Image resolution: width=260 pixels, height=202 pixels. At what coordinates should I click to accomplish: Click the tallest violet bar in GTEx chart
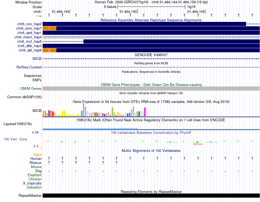coord(83,110)
